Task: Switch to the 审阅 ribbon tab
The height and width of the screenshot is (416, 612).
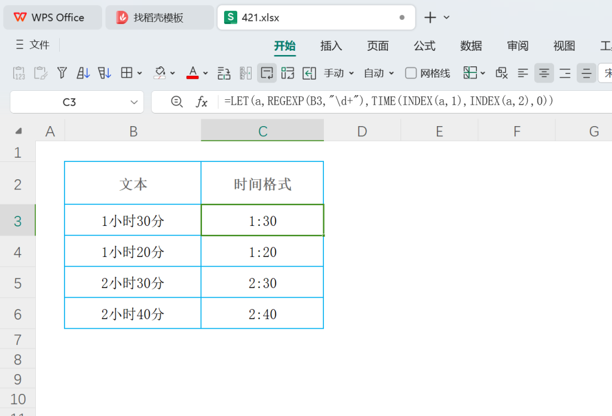Action: pyautogui.click(x=518, y=45)
